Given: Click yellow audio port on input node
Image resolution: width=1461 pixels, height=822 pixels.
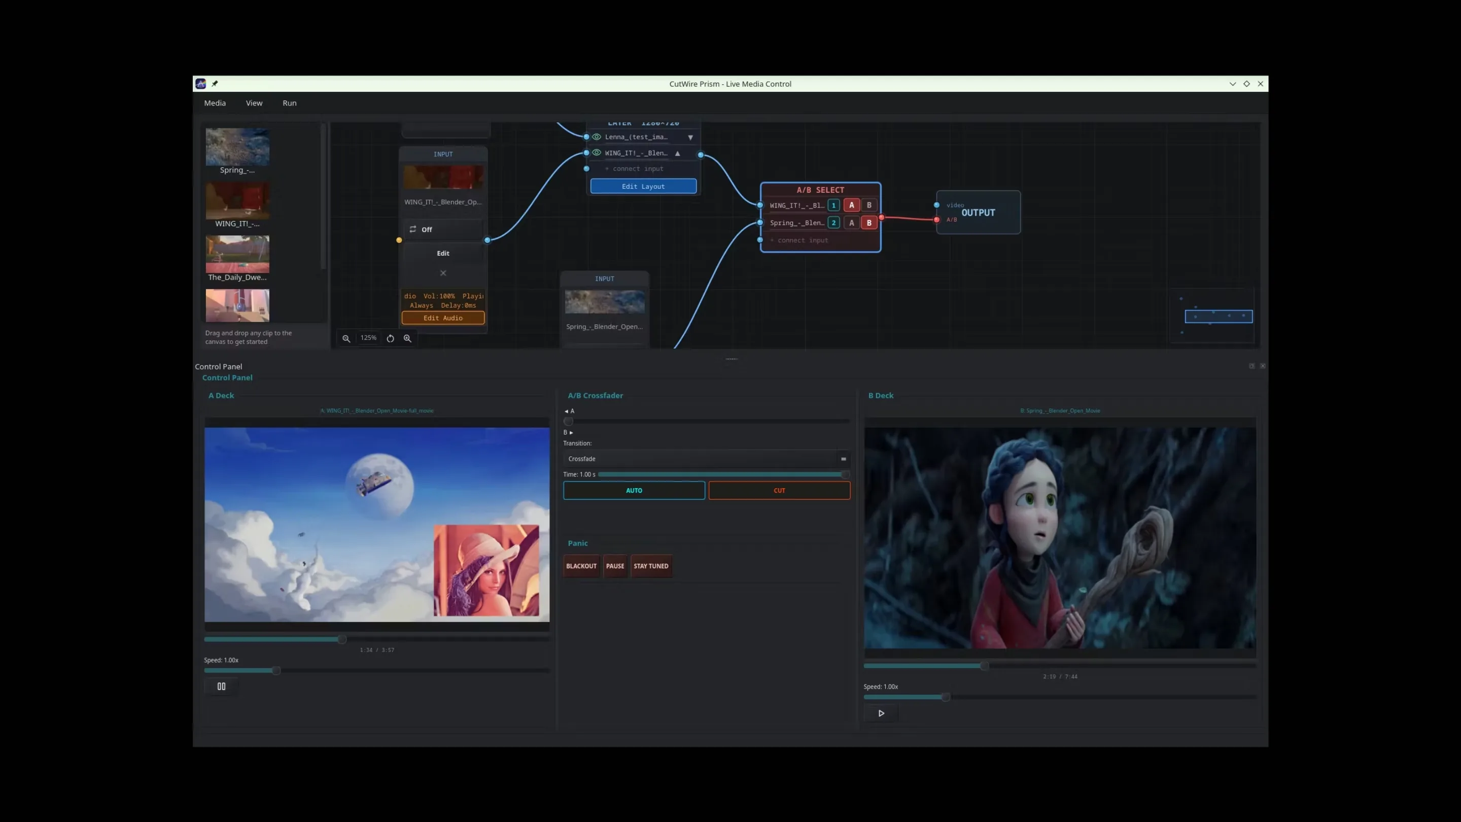Looking at the screenshot, I should pyautogui.click(x=399, y=240).
